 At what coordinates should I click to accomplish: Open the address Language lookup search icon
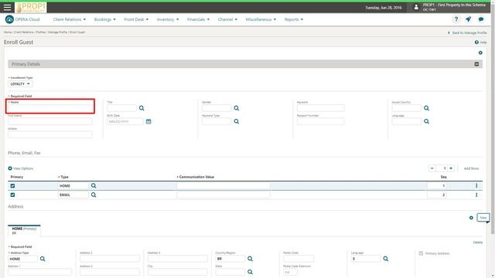pos(386,259)
